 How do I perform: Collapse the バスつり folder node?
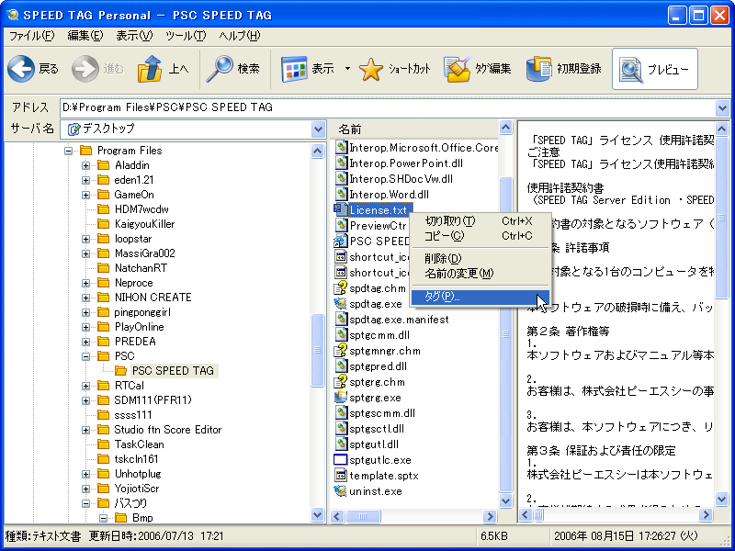pyautogui.click(x=85, y=503)
